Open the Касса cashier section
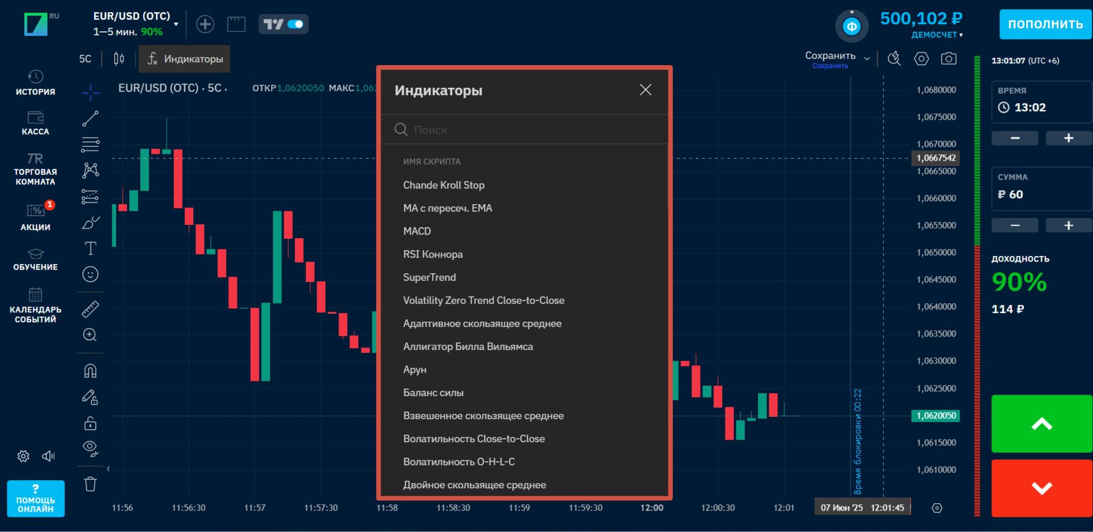Viewport: 1093px width, 532px height. click(x=35, y=123)
